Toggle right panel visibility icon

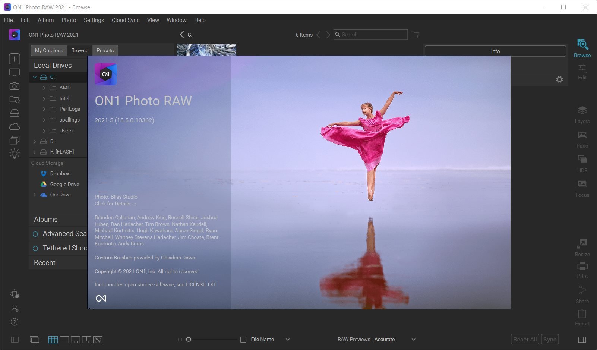[582, 340]
